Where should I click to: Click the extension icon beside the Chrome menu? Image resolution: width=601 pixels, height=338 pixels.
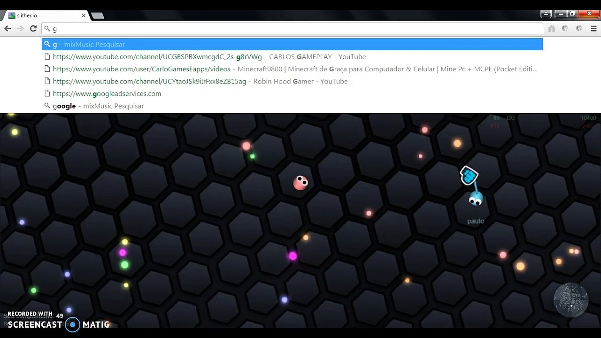point(579,29)
